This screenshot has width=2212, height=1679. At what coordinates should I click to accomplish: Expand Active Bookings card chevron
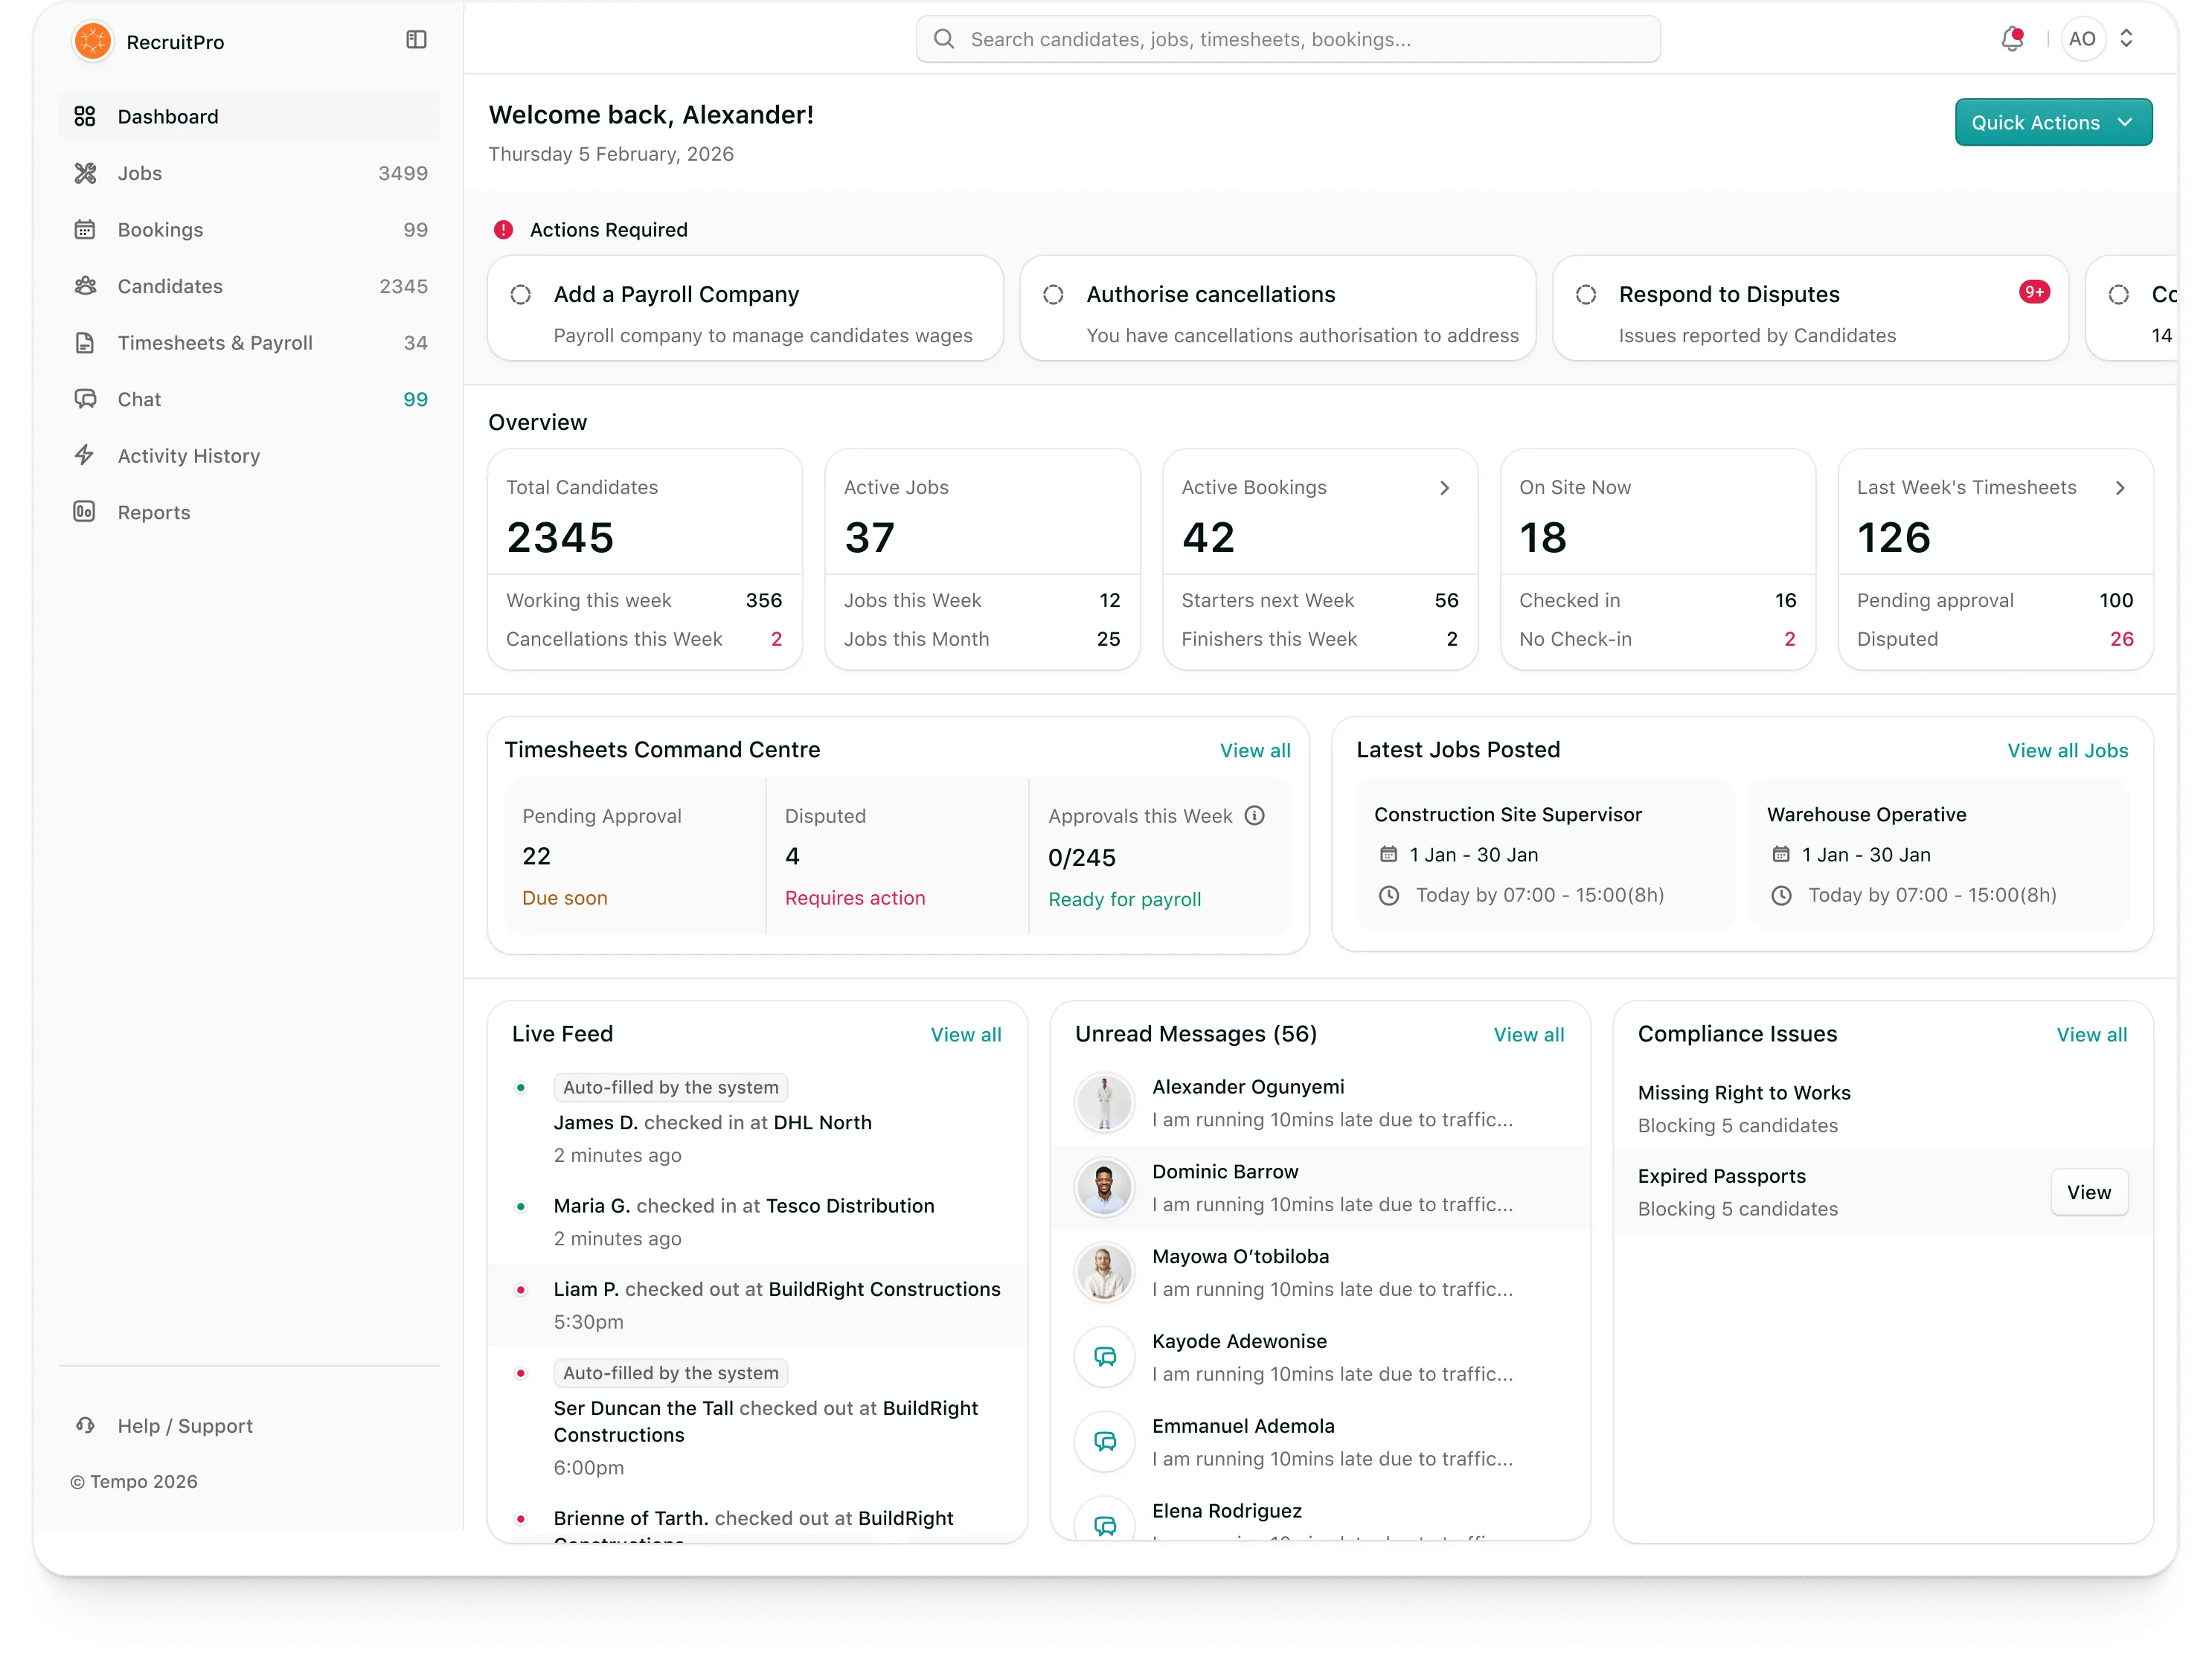tap(1444, 488)
